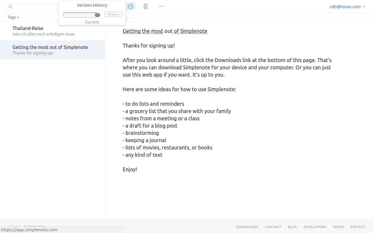
Task: Click the '- to do lists and reminders' line
Action: 153,104
